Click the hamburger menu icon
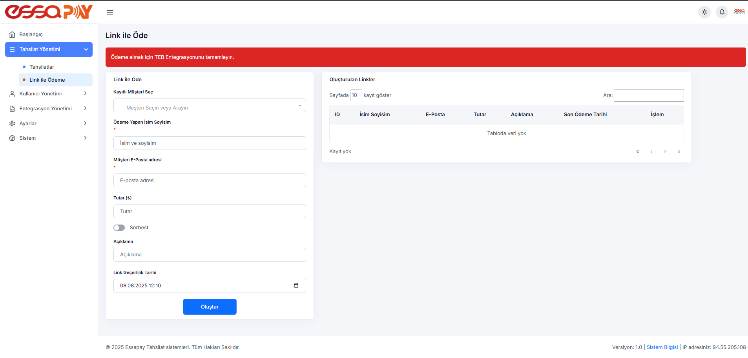Screen dimensions: 748x358 coord(110,12)
